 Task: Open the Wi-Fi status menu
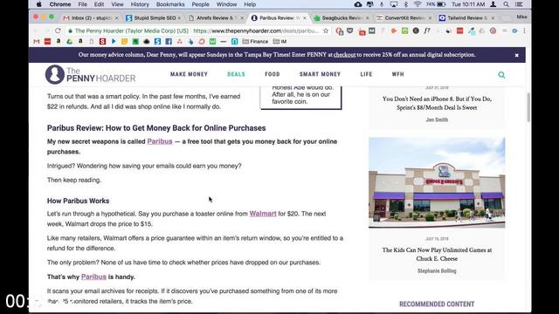(418, 4)
